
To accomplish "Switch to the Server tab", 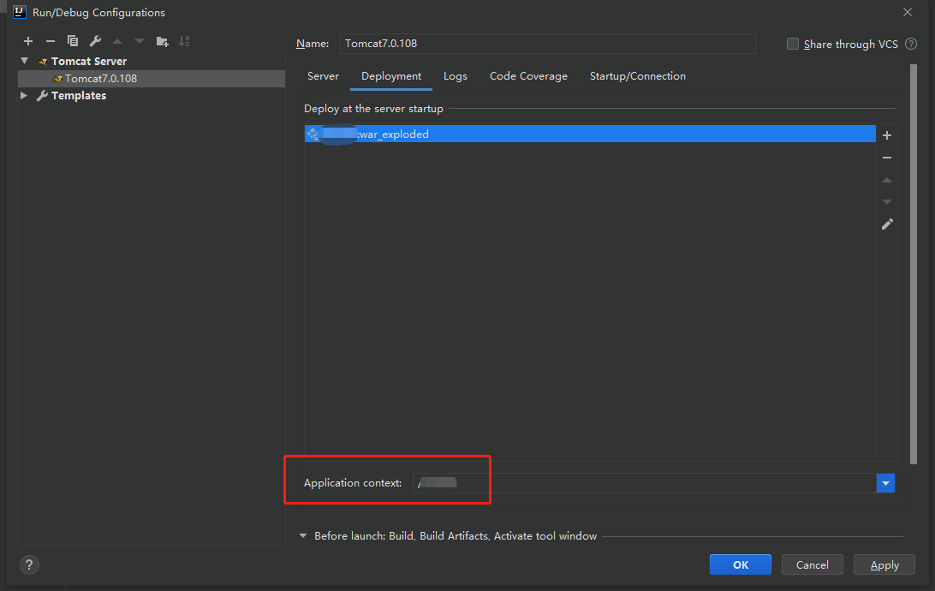I will (x=323, y=76).
